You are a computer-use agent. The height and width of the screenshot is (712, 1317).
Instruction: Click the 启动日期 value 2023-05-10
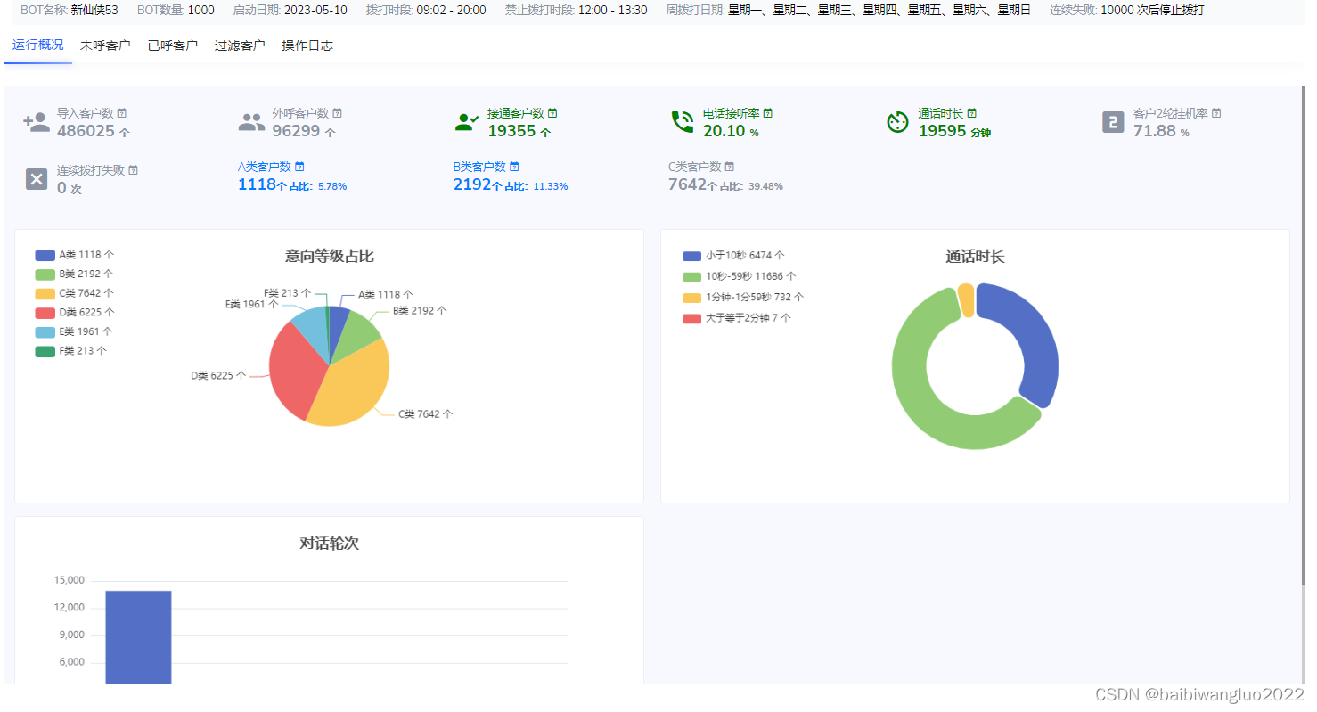tap(315, 10)
